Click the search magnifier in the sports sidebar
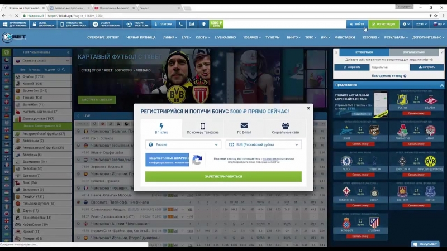 click(x=63, y=69)
